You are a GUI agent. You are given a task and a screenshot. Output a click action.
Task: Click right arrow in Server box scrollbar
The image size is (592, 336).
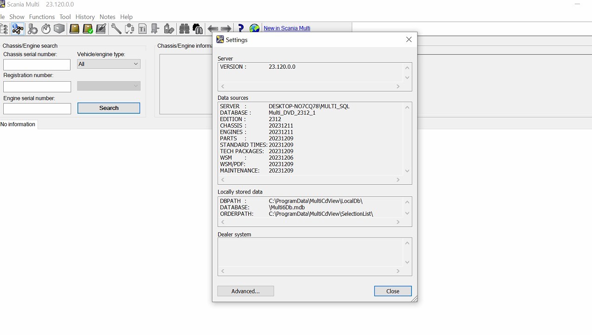pos(398,86)
